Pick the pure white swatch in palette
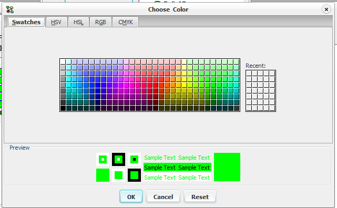This screenshot has width=337, height=208. 63,62
